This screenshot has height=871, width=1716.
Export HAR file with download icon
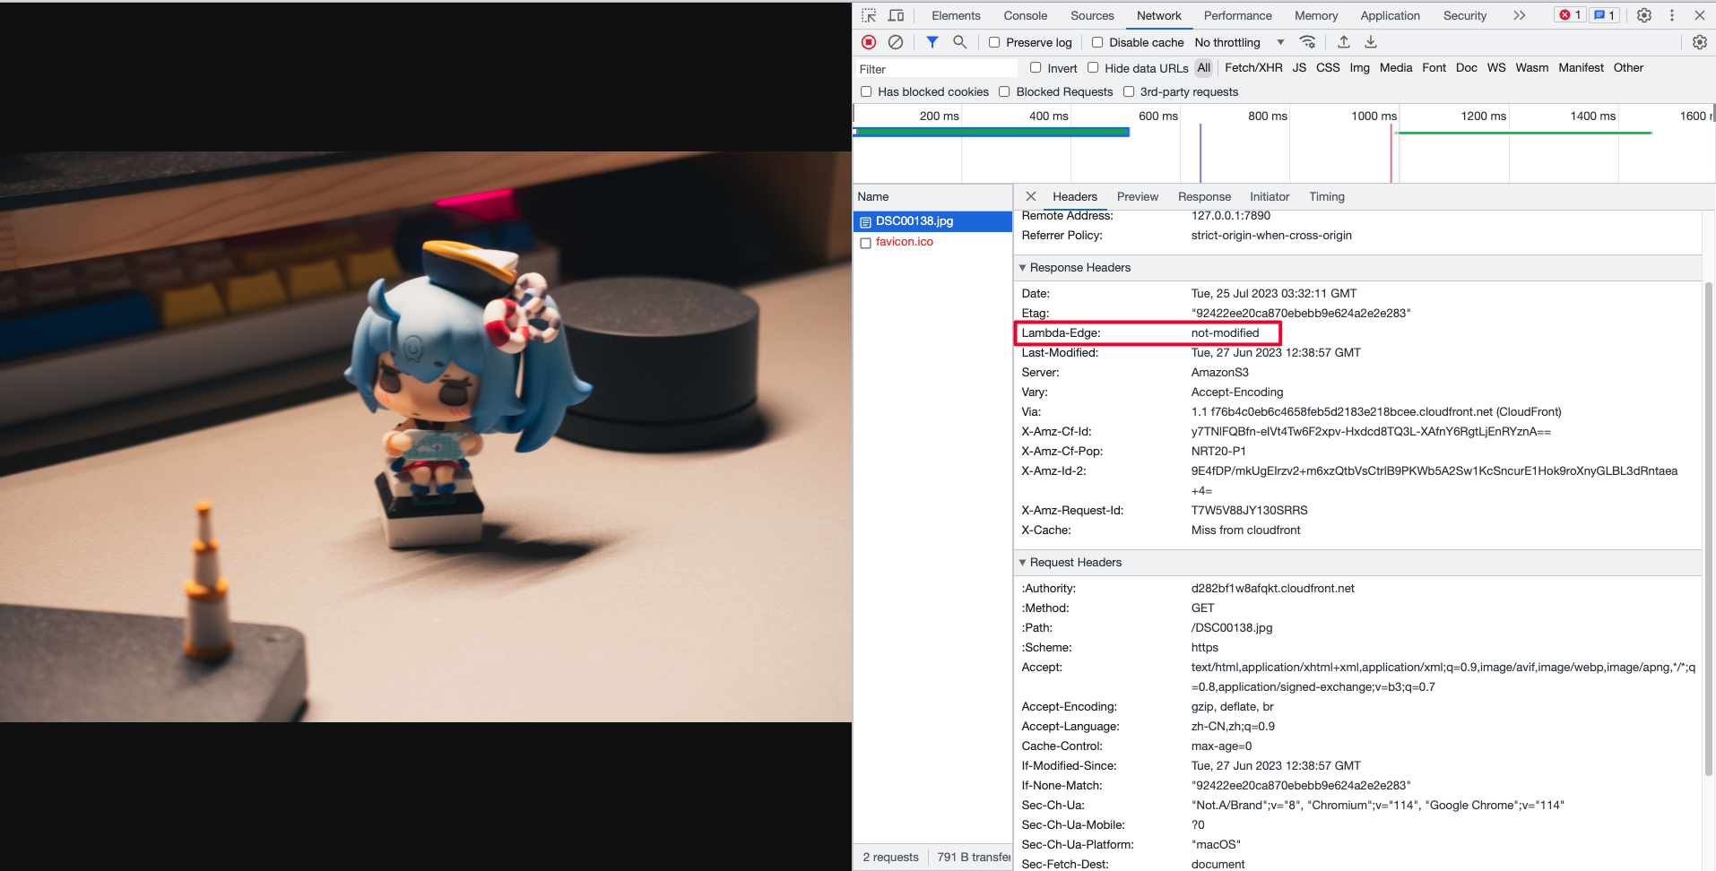1371,42
